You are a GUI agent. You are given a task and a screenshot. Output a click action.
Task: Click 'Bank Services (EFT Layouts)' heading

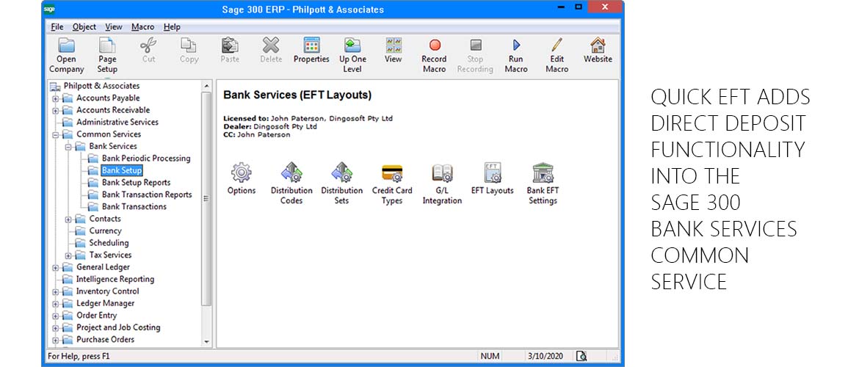pyautogui.click(x=297, y=95)
